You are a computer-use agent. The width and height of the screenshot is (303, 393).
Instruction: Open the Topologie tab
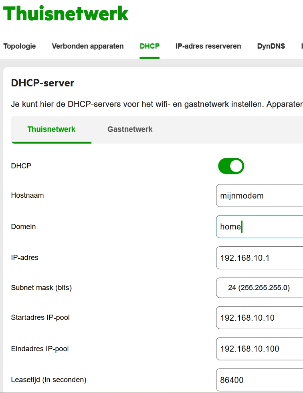pos(20,46)
